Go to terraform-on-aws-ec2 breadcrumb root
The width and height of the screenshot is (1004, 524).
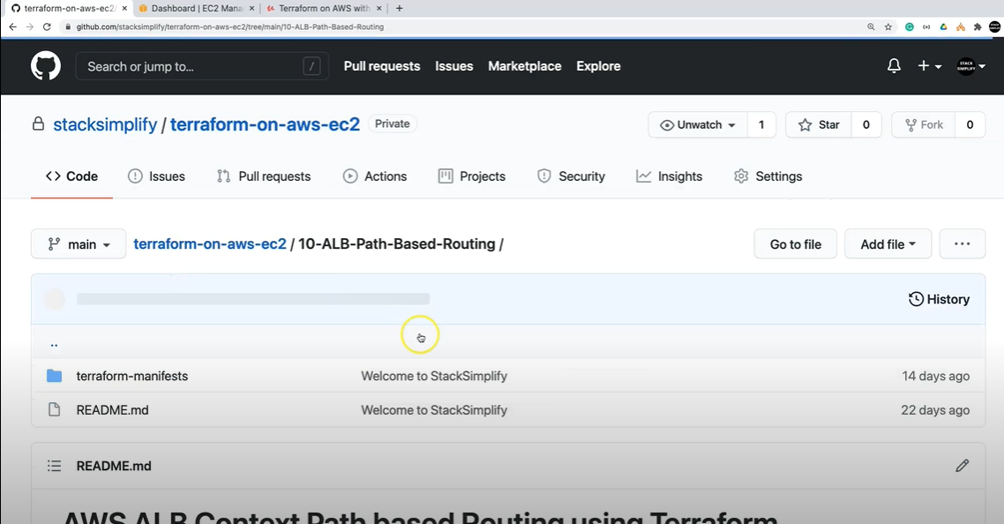(x=209, y=244)
